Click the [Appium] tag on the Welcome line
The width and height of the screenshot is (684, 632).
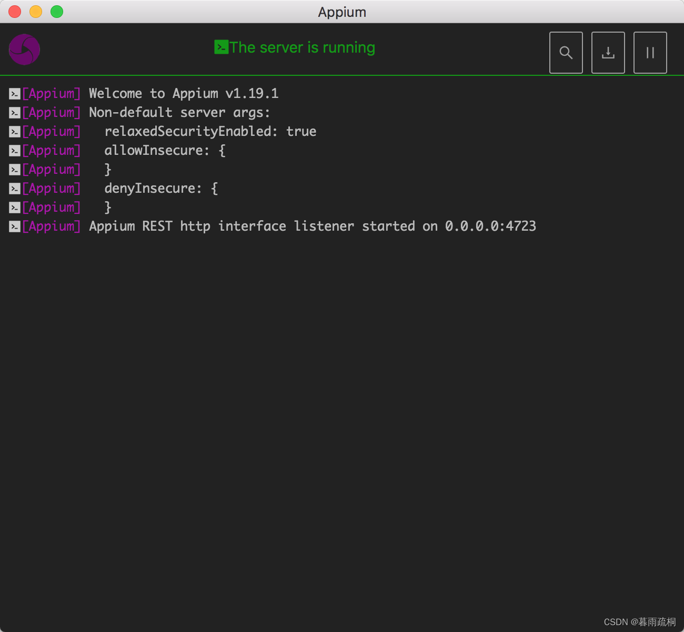tap(52, 94)
